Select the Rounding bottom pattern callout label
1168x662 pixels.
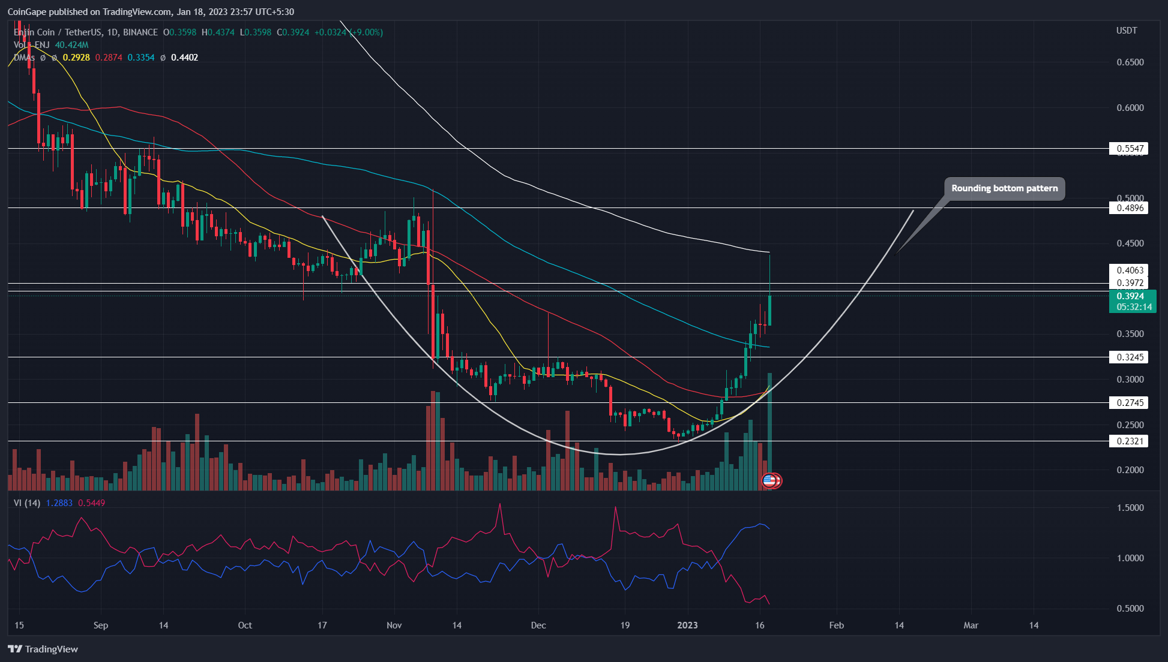pos(1004,188)
